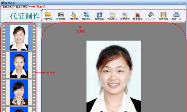
Task: Open 色彩优化 color optimization
Action: coord(112,16)
